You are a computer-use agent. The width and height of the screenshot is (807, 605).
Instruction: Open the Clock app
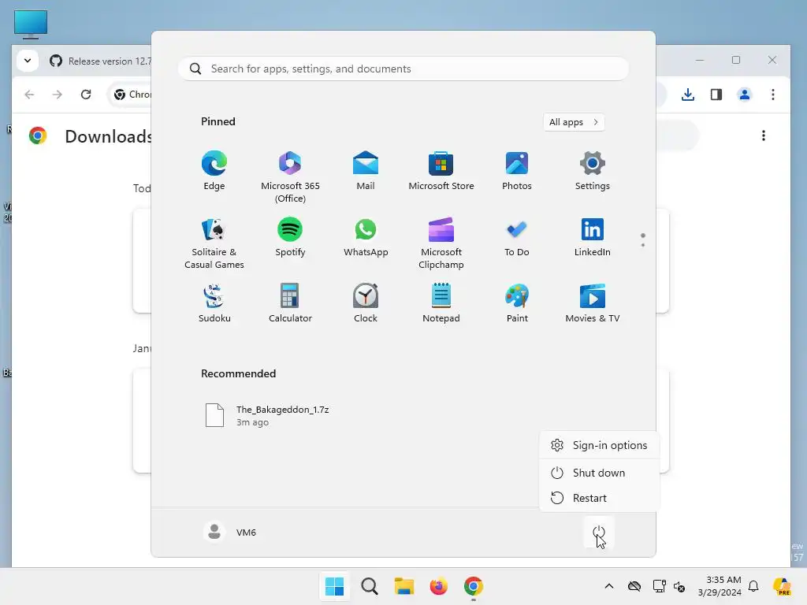pos(366,303)
